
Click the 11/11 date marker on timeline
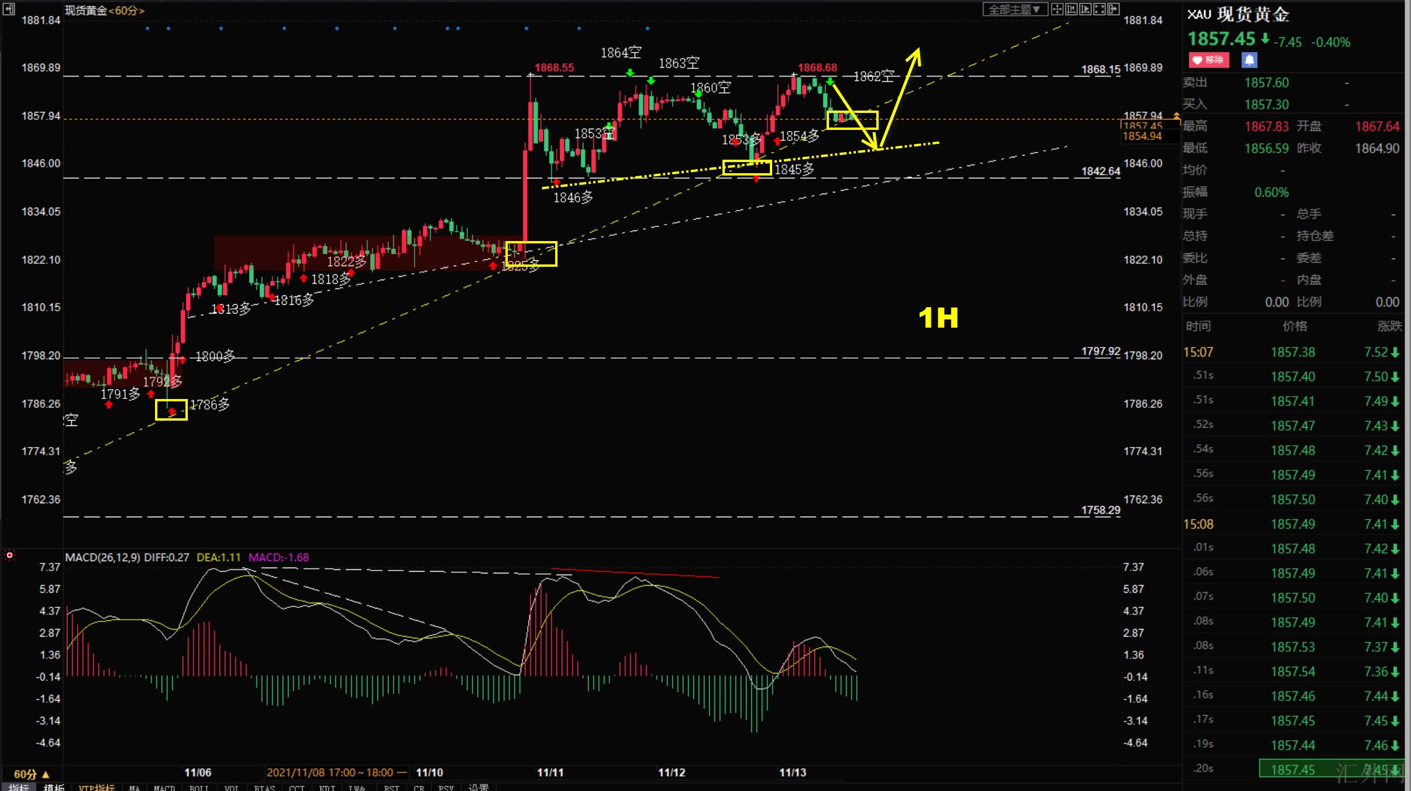[x=550, y=772]
